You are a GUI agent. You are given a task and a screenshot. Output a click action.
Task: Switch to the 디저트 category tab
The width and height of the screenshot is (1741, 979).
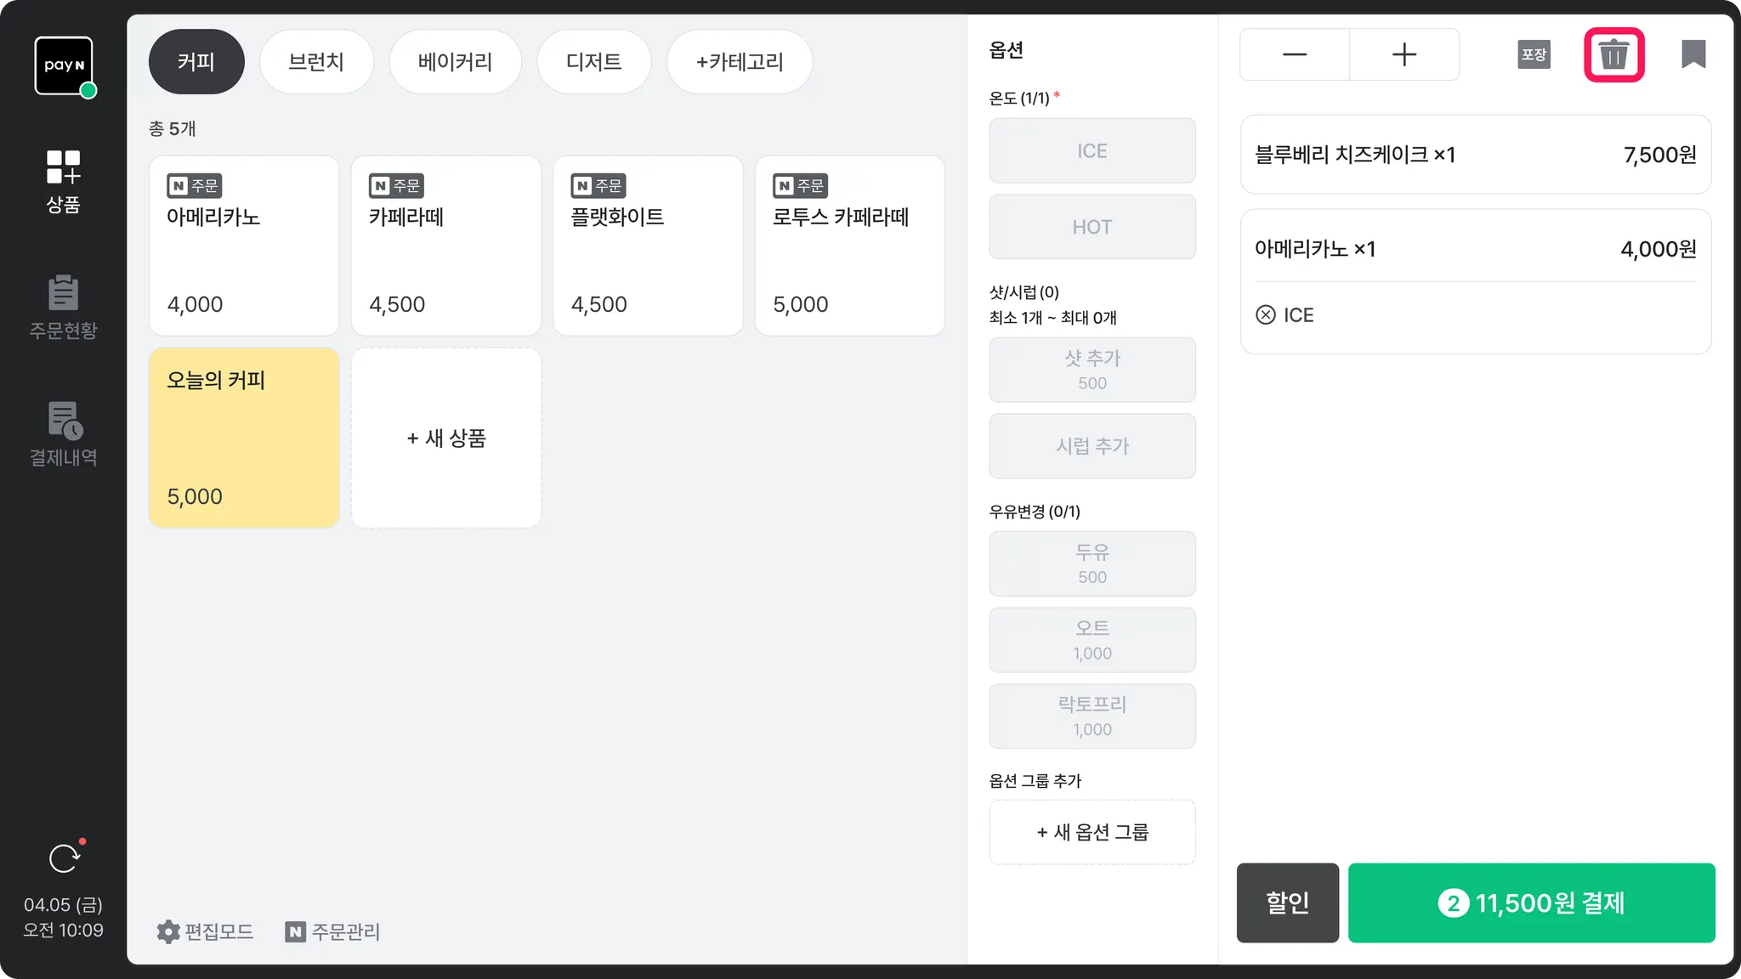[593, 62]
